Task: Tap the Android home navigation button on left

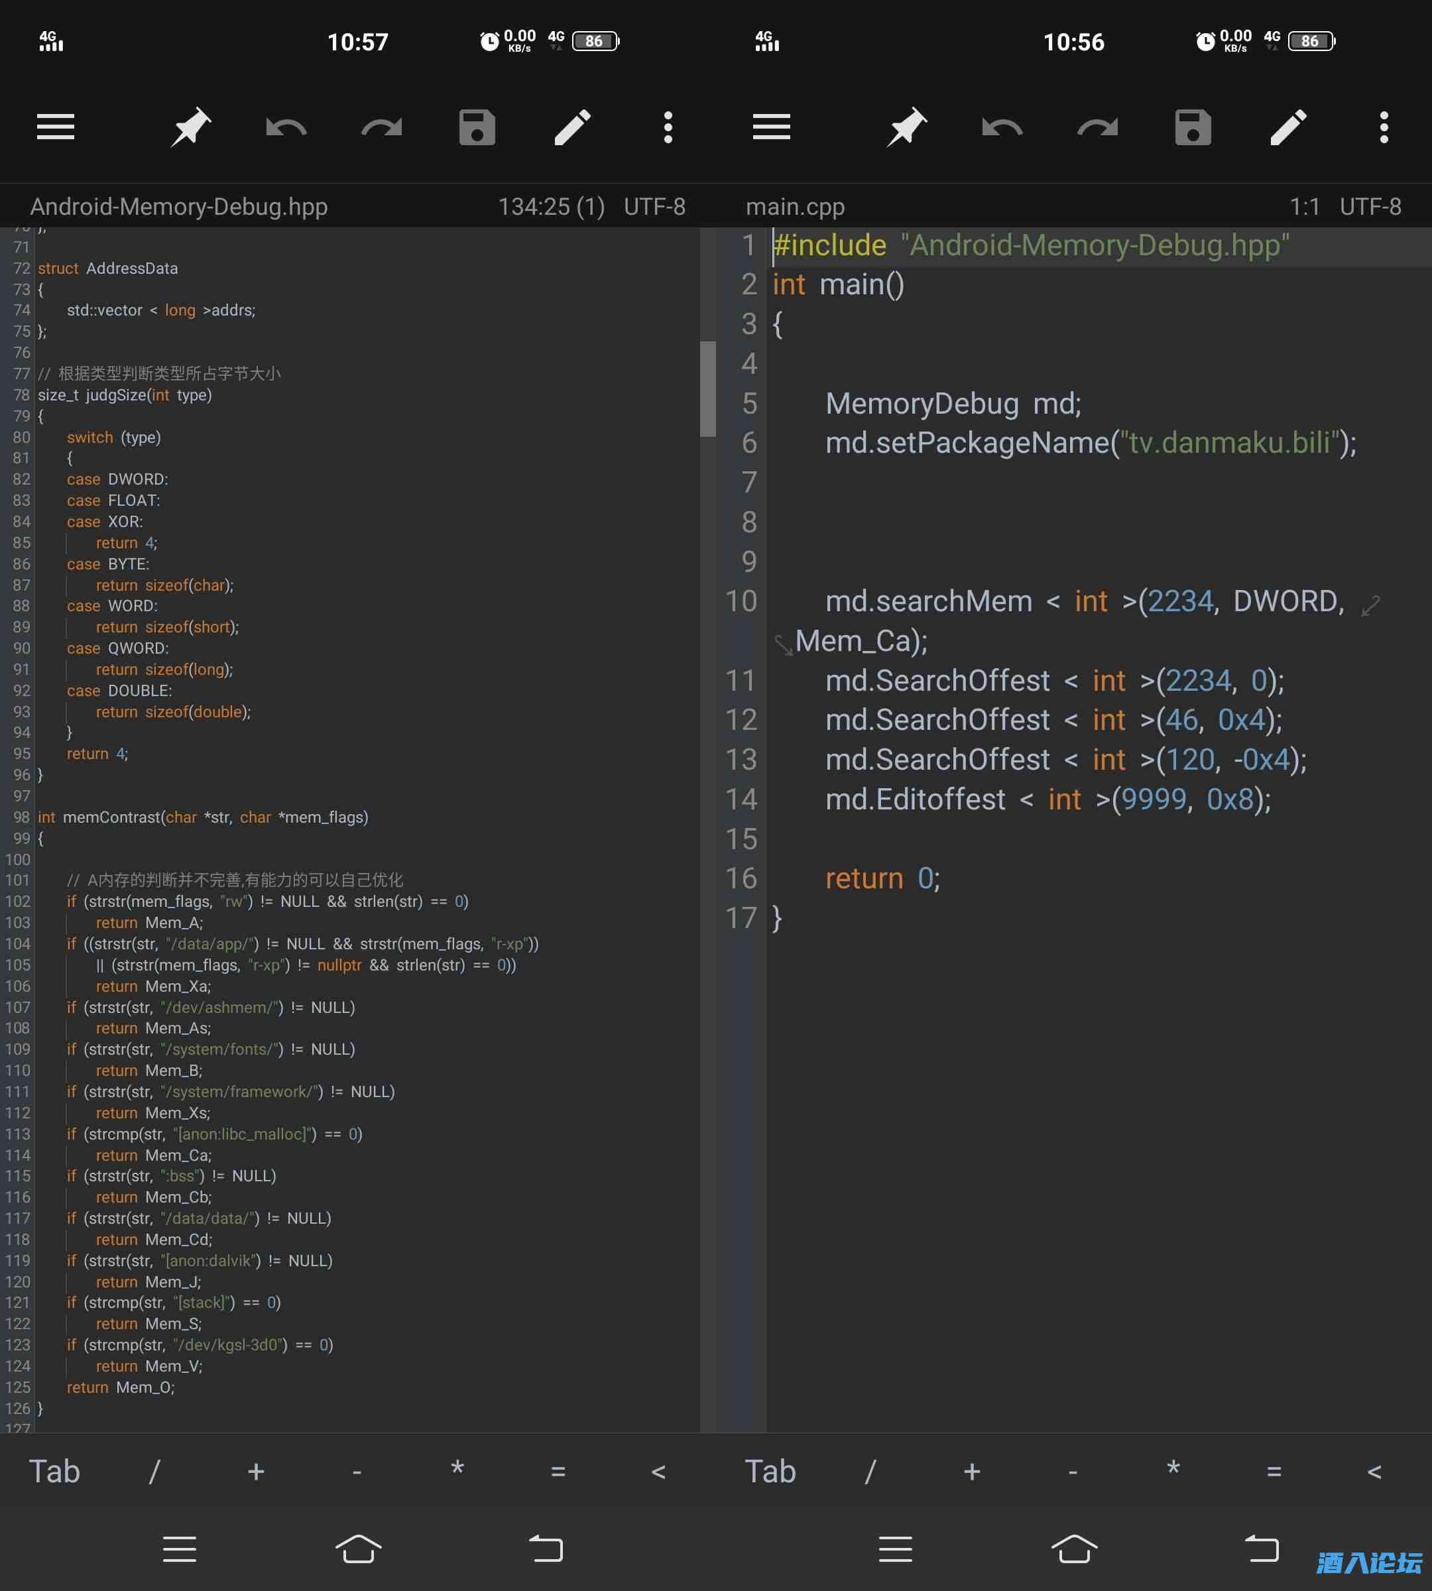Action: point(359,1548)
